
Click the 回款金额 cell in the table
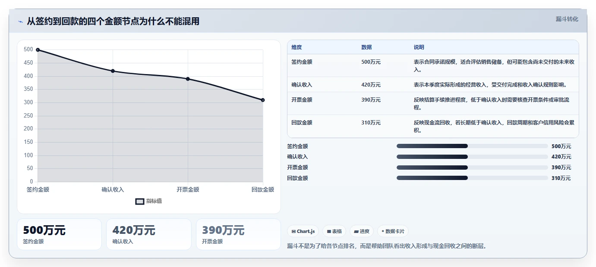[x=302, y=123]
